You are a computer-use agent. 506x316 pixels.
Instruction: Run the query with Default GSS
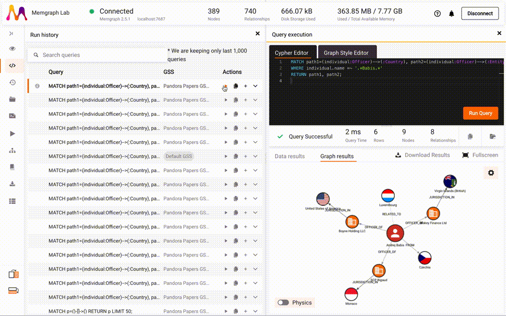coord(226,156)
